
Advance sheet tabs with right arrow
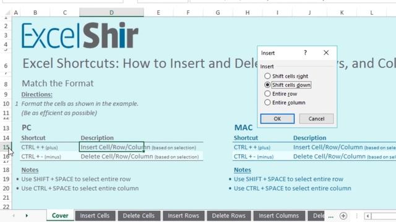27,216
